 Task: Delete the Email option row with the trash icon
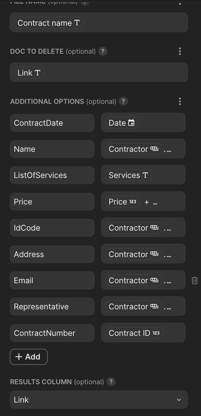pos(195,280)
